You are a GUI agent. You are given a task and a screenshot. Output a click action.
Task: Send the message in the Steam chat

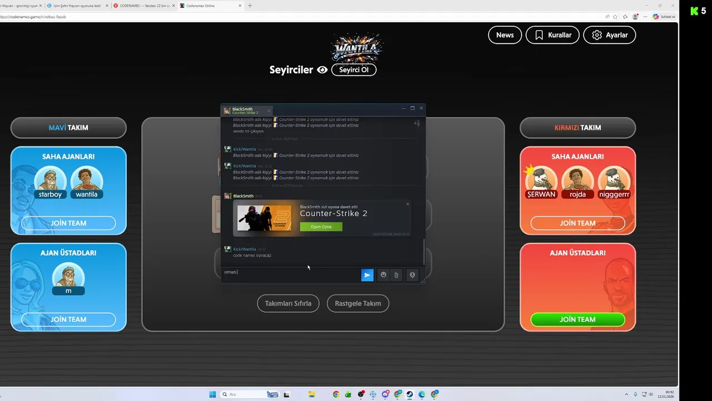coord(367,275)
